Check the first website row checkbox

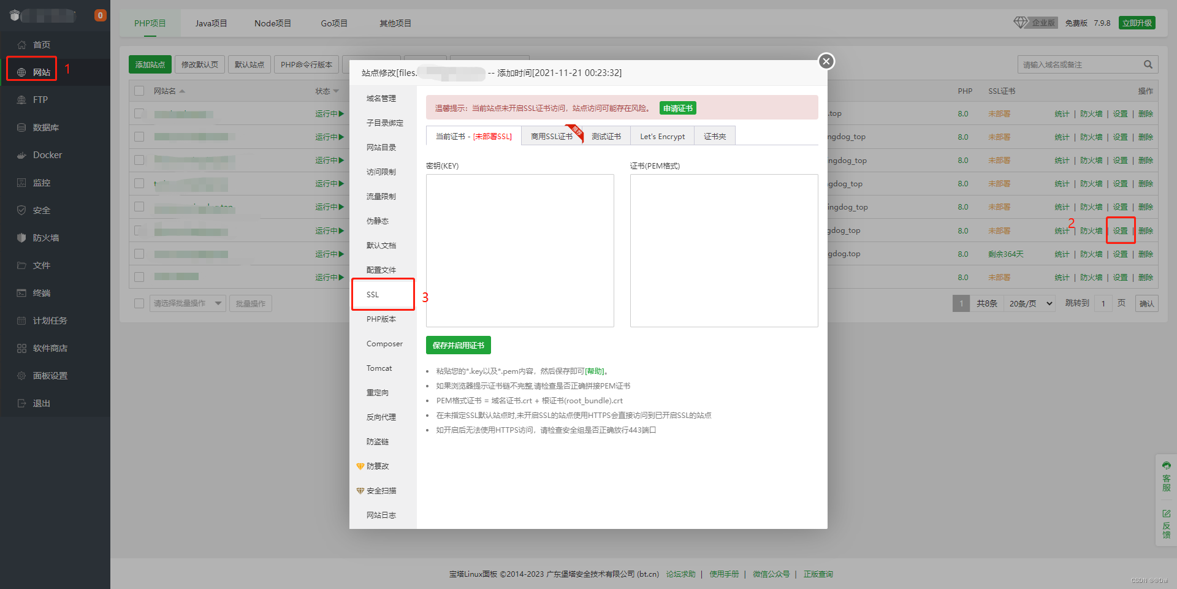pos(139,113)
